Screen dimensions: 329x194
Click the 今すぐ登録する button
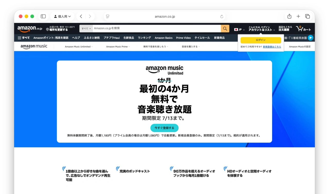(164, 128)
